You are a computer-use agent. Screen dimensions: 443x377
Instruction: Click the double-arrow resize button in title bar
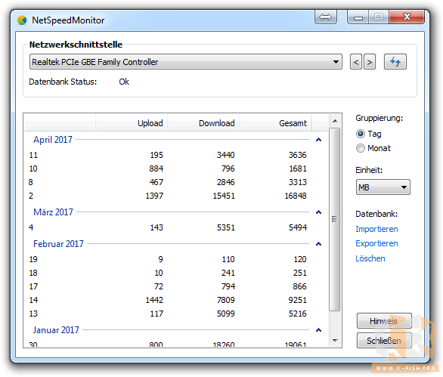[326, 17]
